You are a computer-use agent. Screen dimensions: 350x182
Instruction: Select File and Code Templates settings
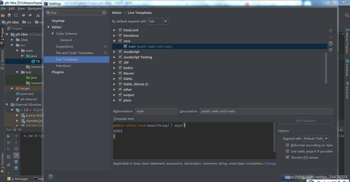(x=75, y=53)
